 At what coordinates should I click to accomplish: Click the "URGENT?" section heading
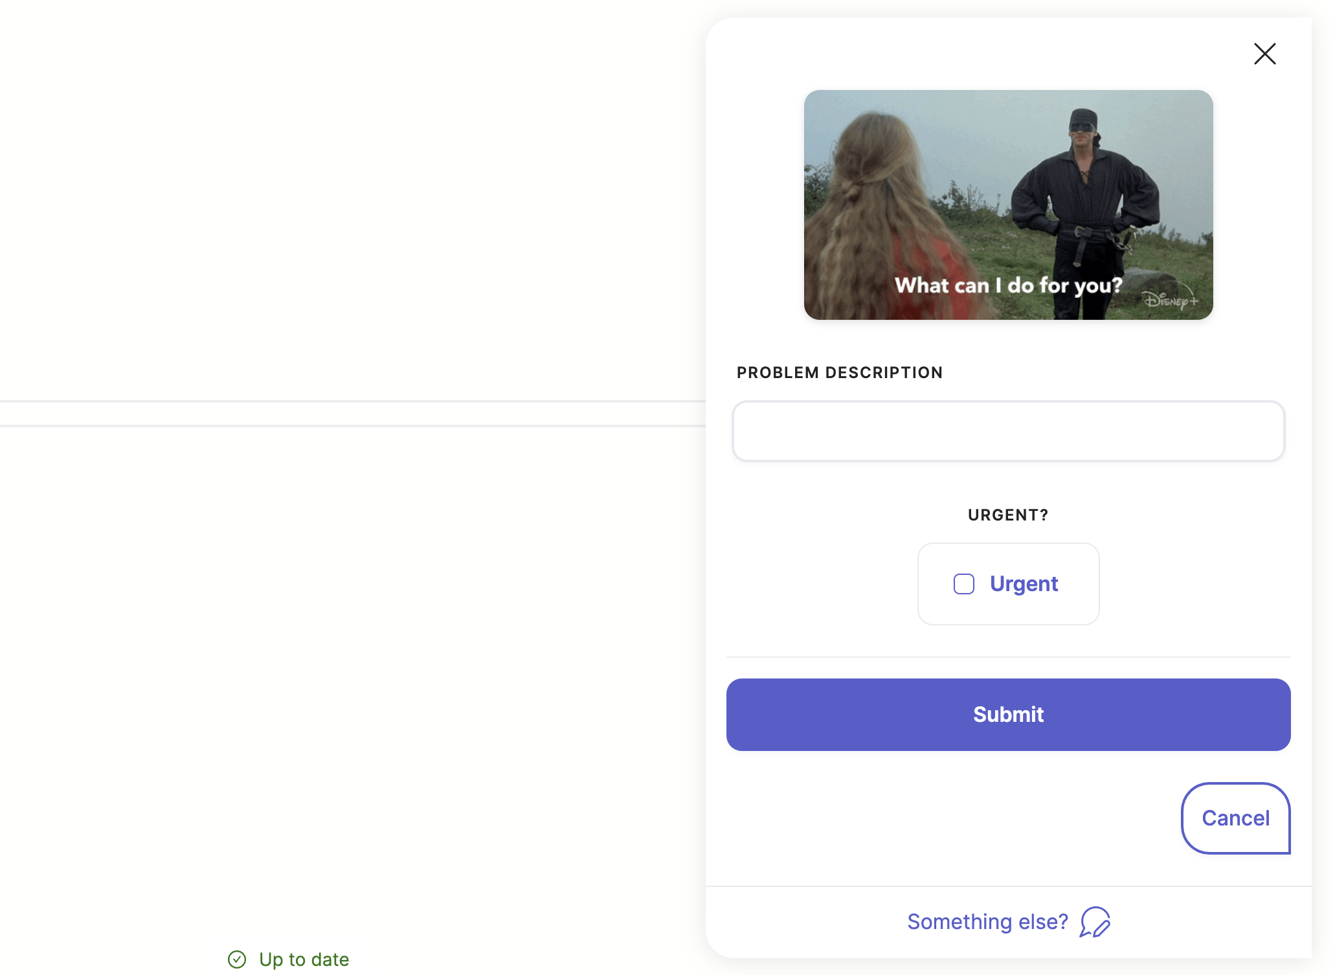click(1007, 515)
